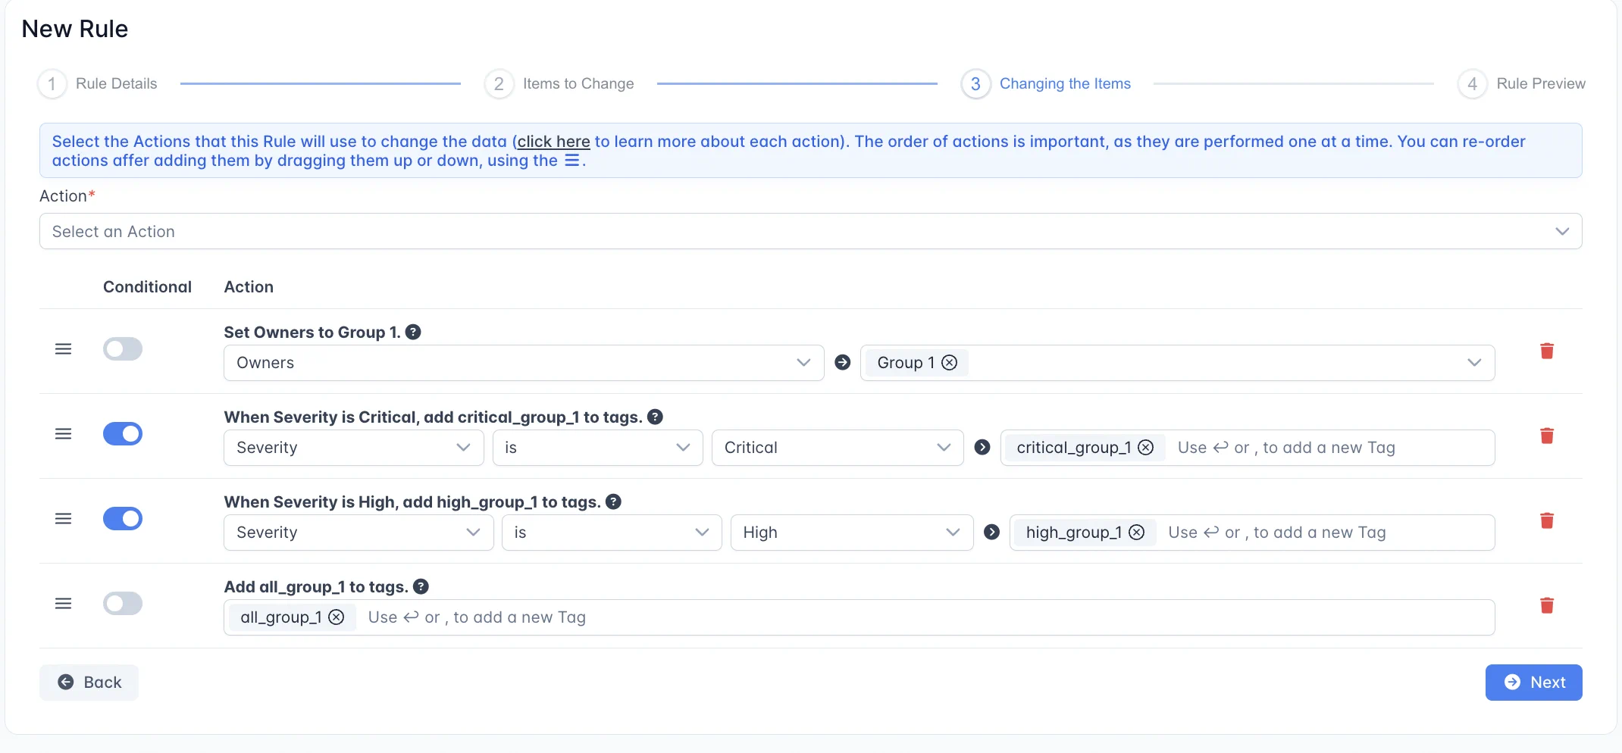Viewport: 1622px width, 753px height.
Task: Click help icon next to Set Owners title
Action: pos(413,332)
